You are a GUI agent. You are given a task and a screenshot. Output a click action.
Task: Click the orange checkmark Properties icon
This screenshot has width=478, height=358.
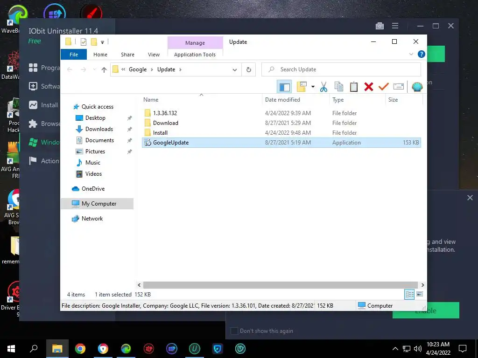384,87
